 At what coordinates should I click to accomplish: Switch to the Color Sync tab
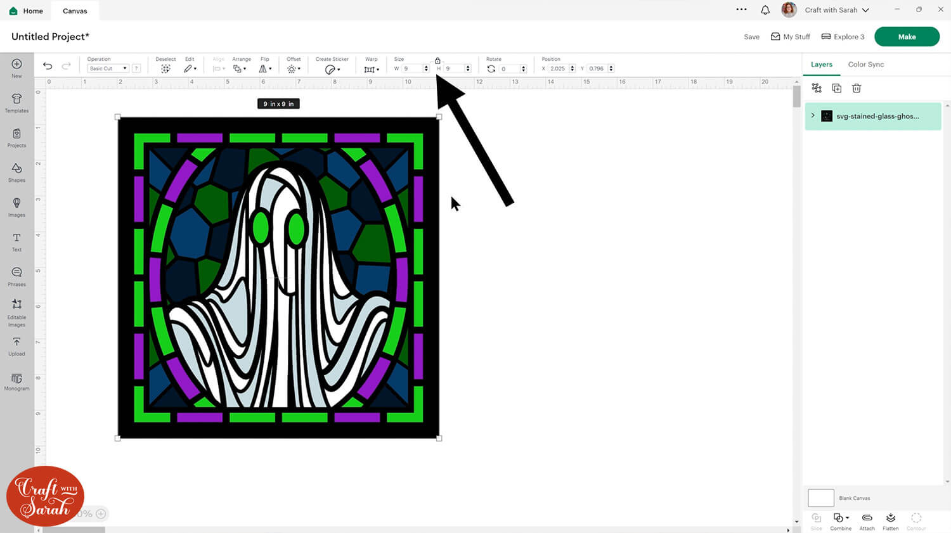[x=865, y=65]
